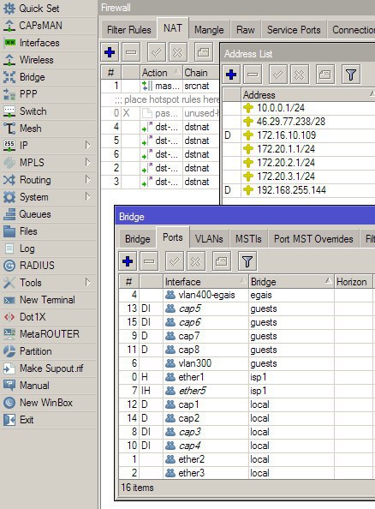Open Mesh in the sidebar
The height and width of the screenshot is (509, 375).
(49, 129)
